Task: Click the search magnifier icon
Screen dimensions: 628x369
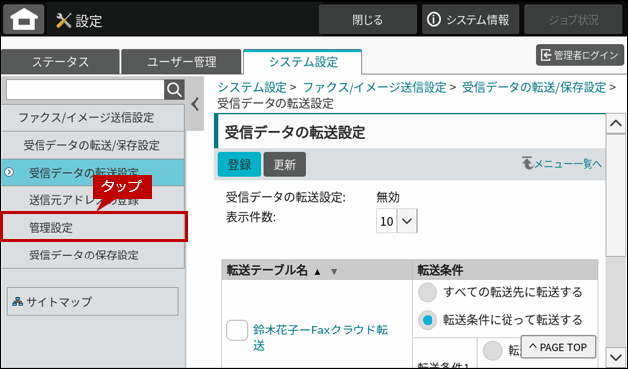Action: point(174,90)
